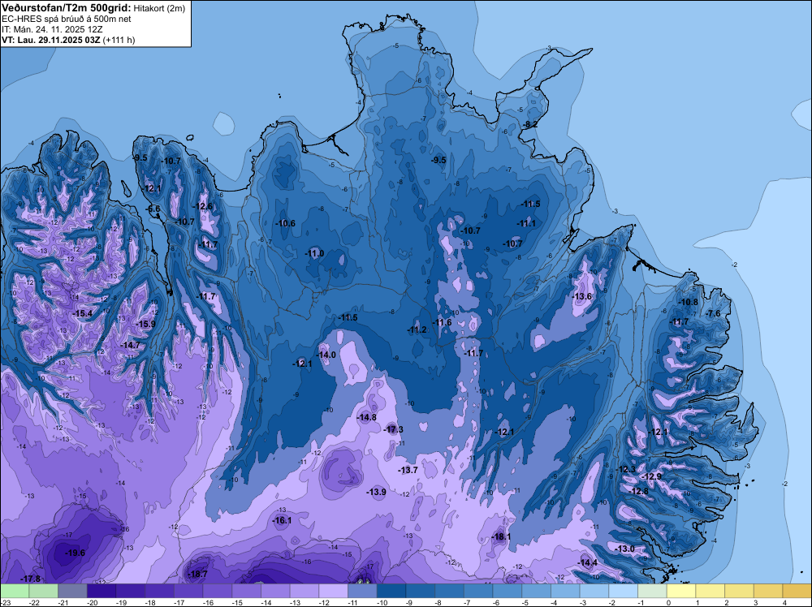812x607 pixels.
Task: Click the -13.7 temperature value
Action: coord(408,470)
